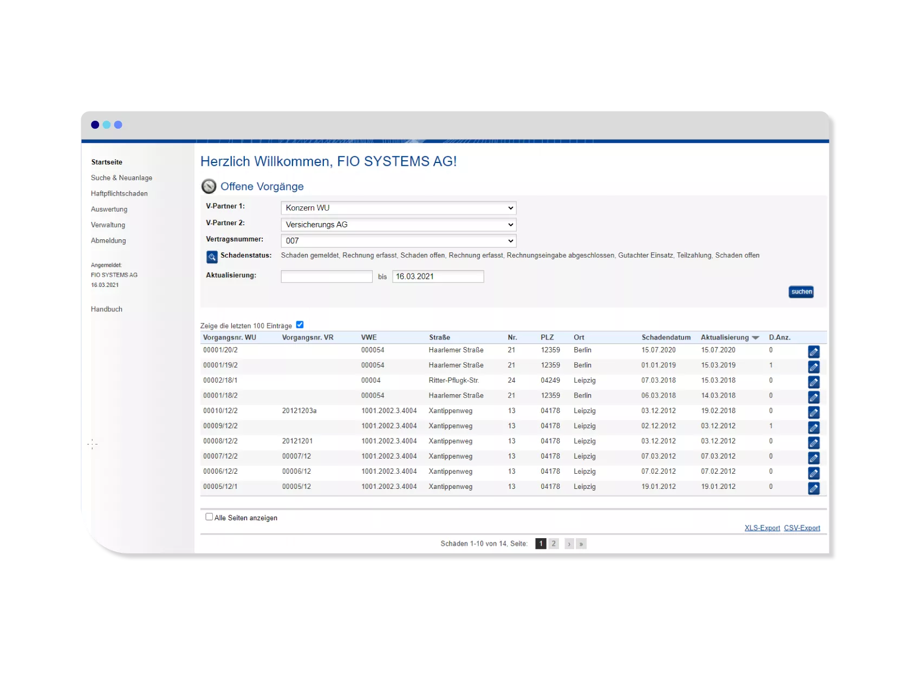This screenshot has height=693, width=910.
Task: Click the Aktualisierung sort arrow icon
Action: (x=756, y=338)
